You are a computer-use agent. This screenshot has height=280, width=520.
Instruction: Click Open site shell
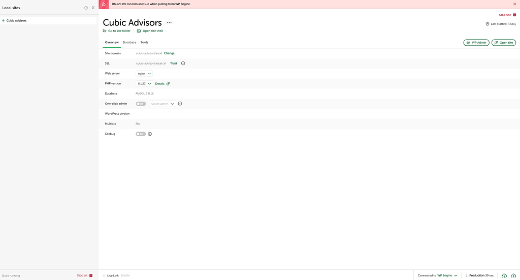(150, 31)
